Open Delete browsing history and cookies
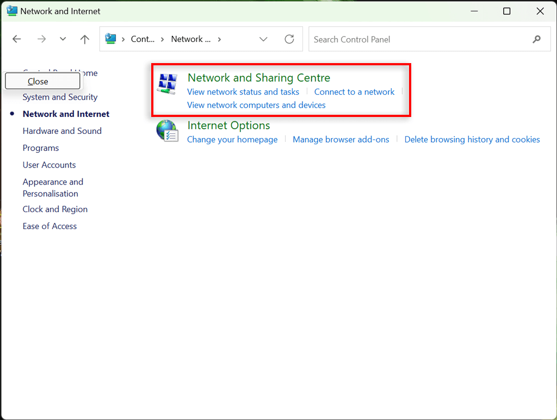 point(472,140)
